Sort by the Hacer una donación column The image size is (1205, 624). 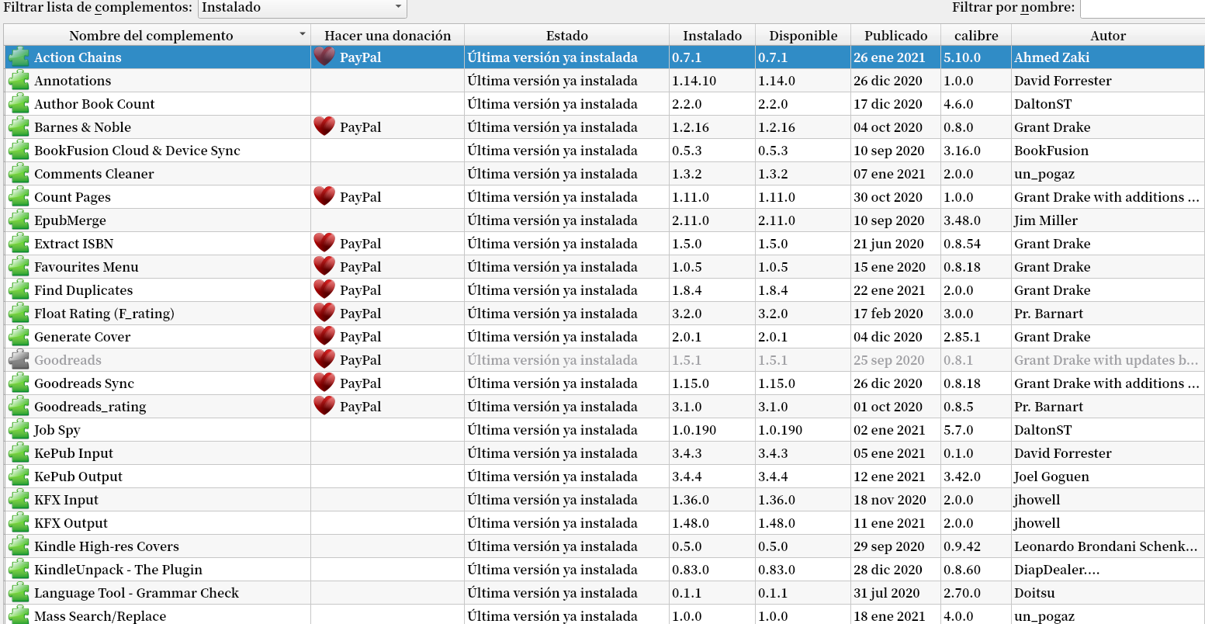[x=387, y=36]
